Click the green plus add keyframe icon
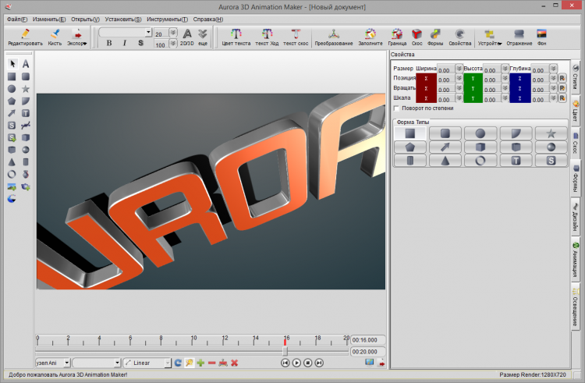This screenshot has height=383, width=585. tap(200, 363)
